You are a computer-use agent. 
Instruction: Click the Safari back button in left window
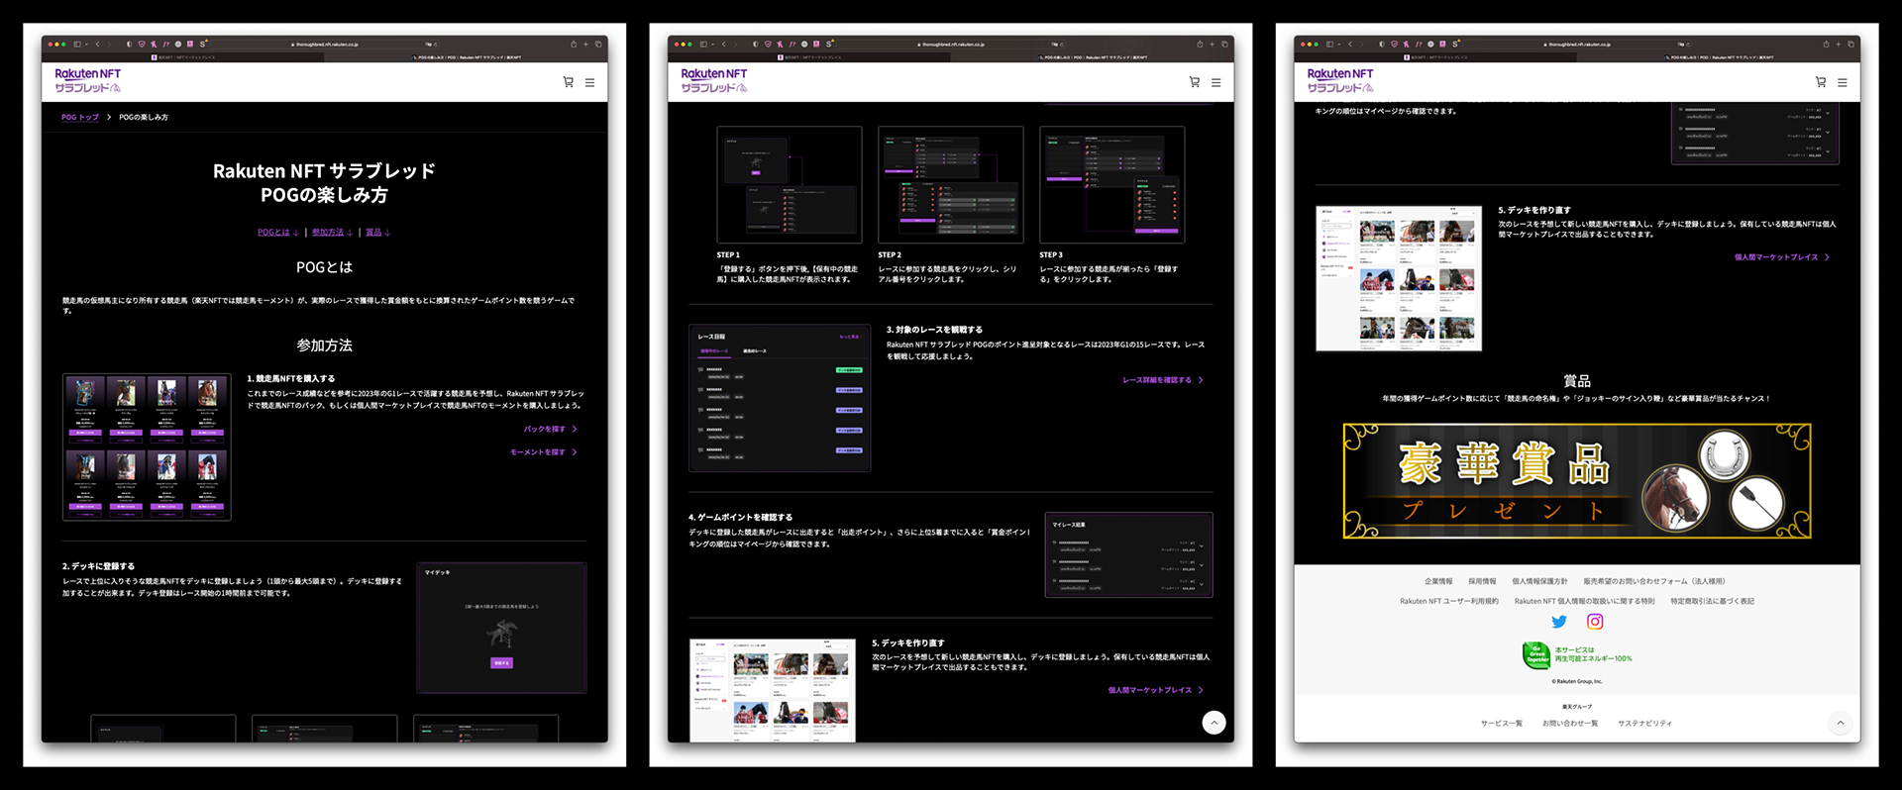pyautogui.click(x=97, y=45)
